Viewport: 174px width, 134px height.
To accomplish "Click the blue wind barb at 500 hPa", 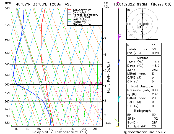I will tap(120, 61).
